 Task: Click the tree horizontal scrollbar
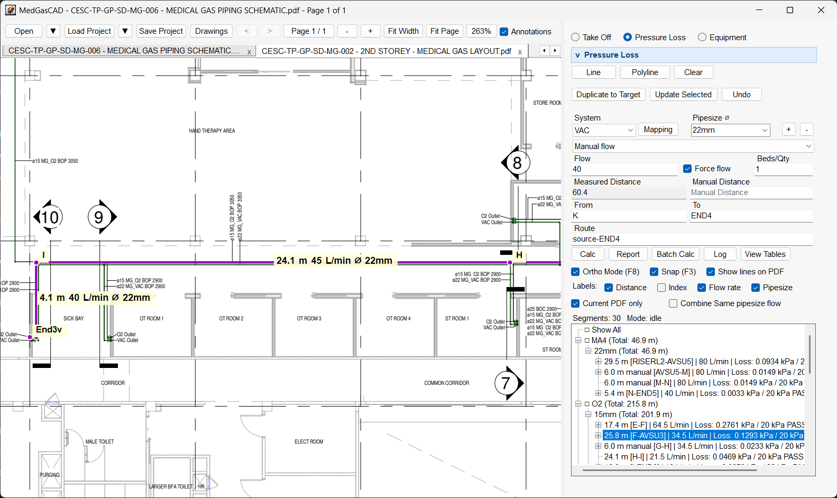tap(670, 469)
